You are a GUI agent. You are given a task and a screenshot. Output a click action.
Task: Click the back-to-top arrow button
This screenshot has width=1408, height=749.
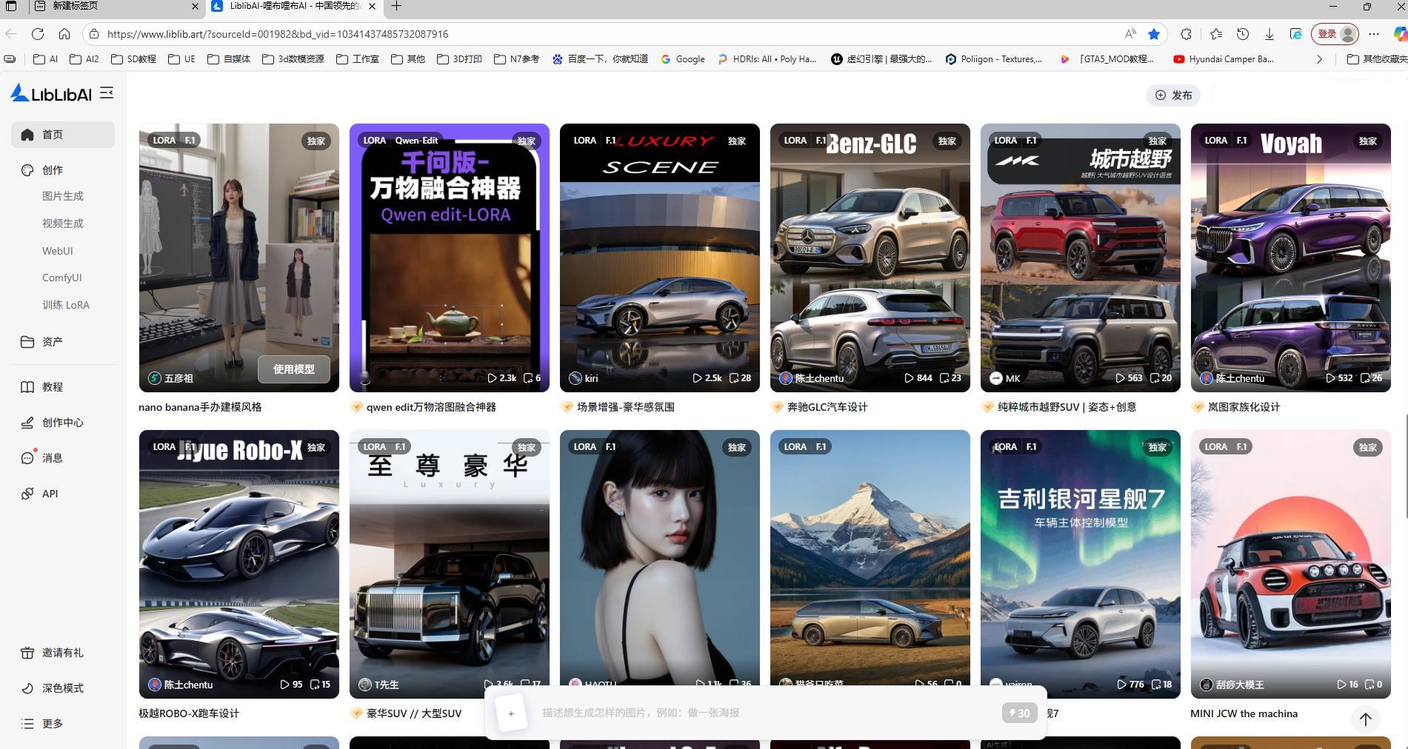pos(1365,719)
